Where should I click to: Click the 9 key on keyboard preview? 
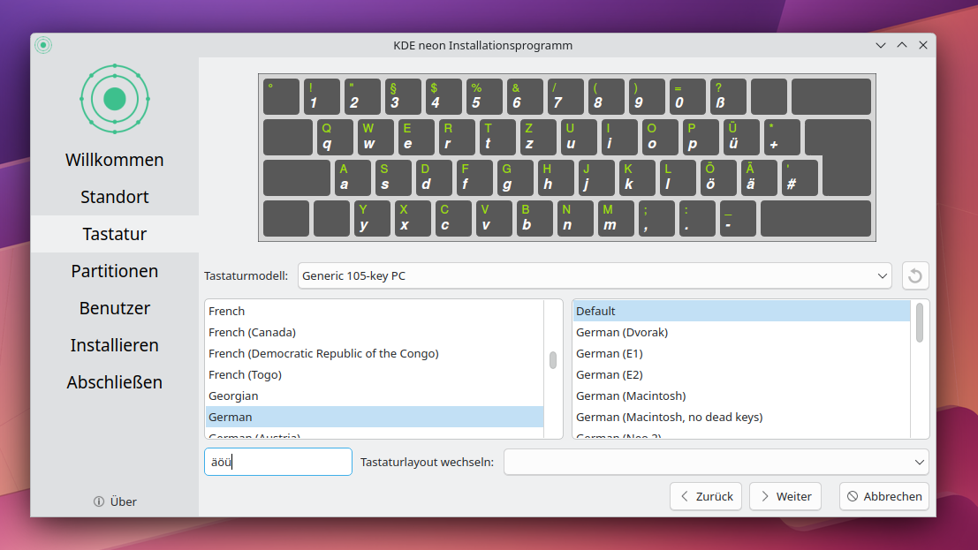click(647, 96)
